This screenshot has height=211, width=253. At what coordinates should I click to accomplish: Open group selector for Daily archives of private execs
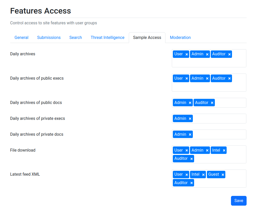click(219, 119)
